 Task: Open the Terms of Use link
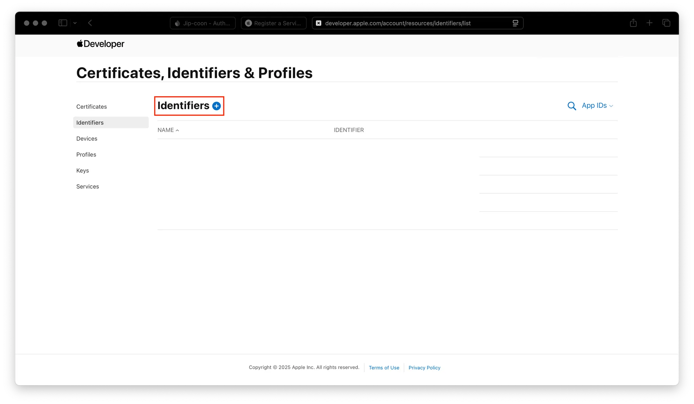[x=384, y=368]
